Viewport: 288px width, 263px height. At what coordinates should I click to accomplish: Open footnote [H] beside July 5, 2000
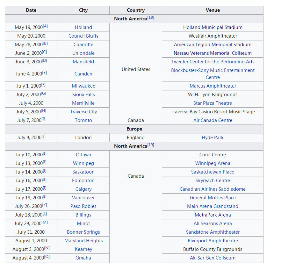pyautogui.click(x=44, y=111)
